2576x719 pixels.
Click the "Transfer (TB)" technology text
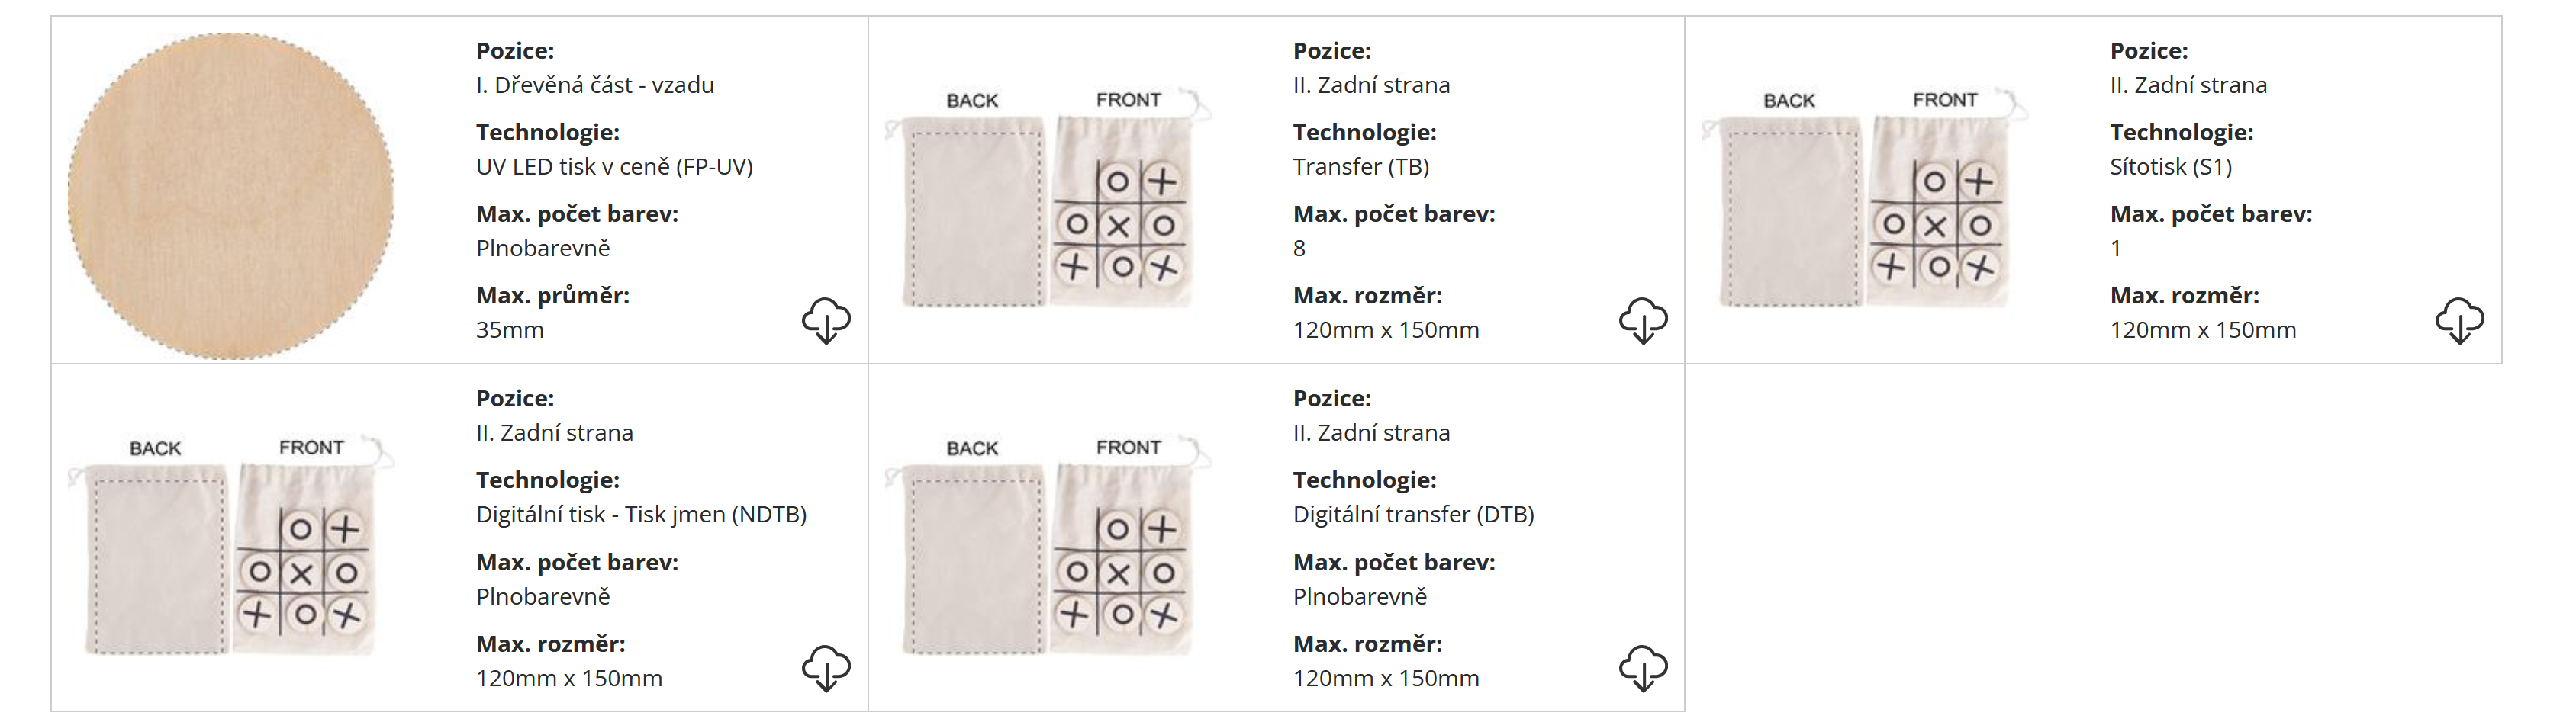[x=1361, y=167]
